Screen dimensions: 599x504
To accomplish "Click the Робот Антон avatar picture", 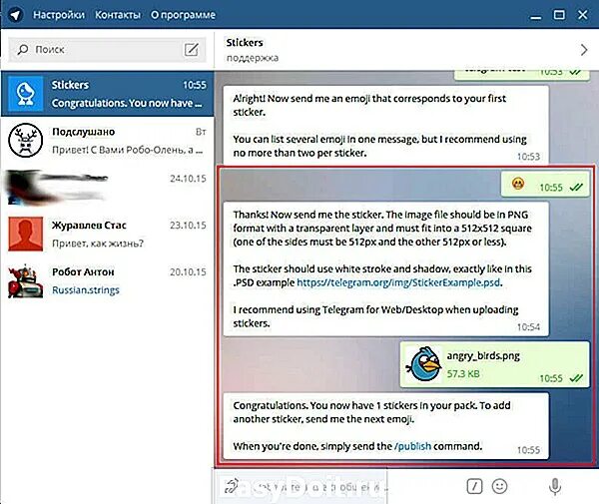I will point(26,280).
